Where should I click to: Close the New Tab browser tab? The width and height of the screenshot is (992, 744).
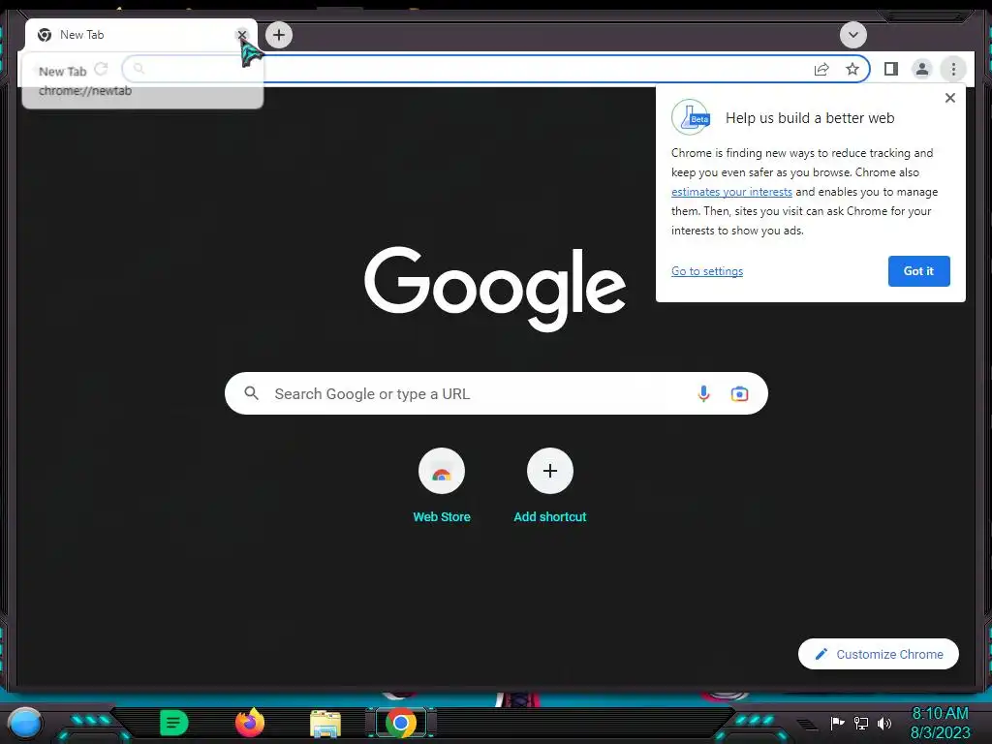(241, 35)
